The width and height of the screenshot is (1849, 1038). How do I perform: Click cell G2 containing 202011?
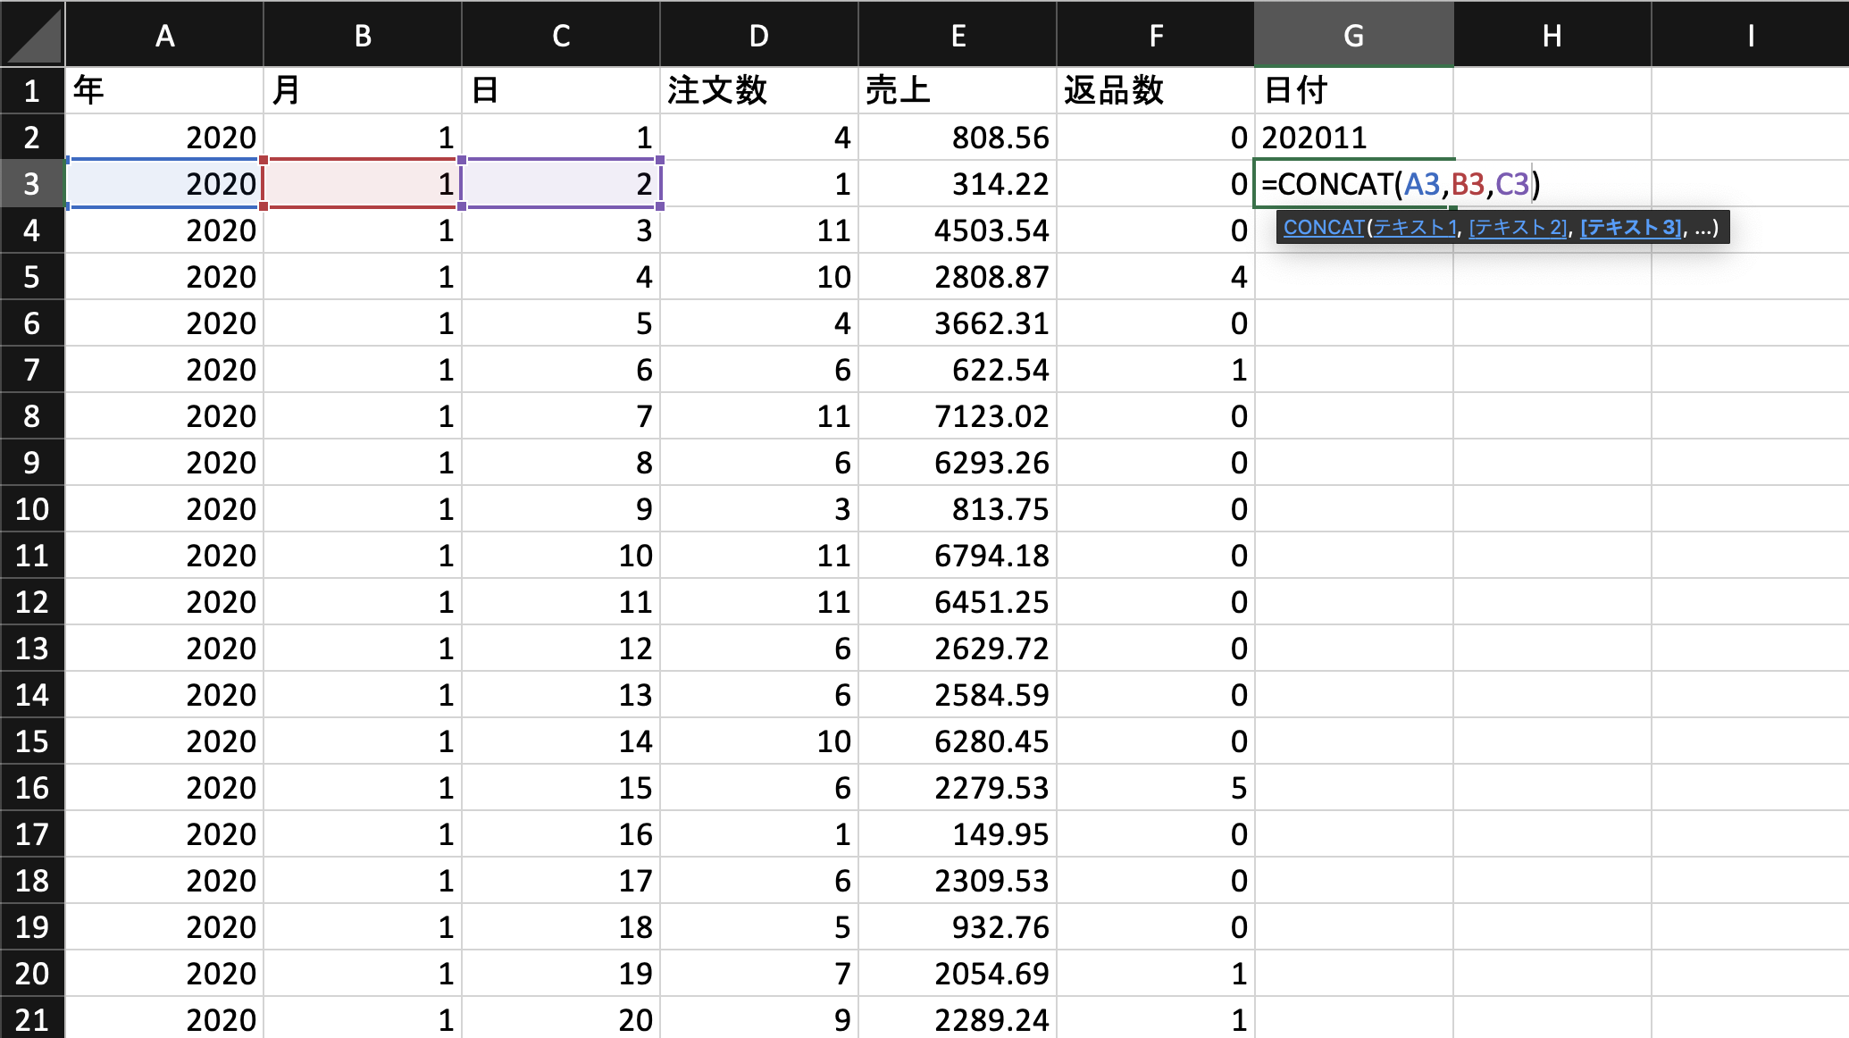(1353, 138)
